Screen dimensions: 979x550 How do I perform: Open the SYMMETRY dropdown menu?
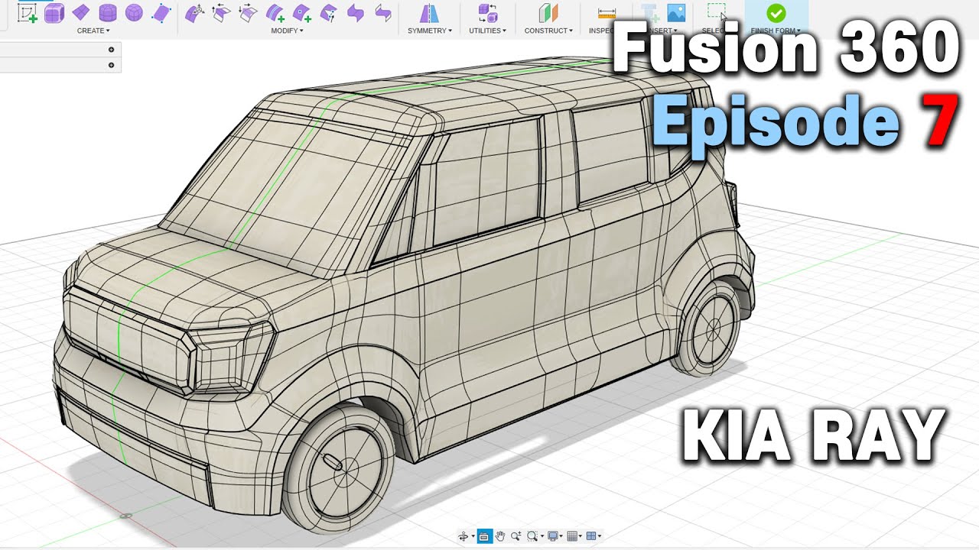coord(430,31)
